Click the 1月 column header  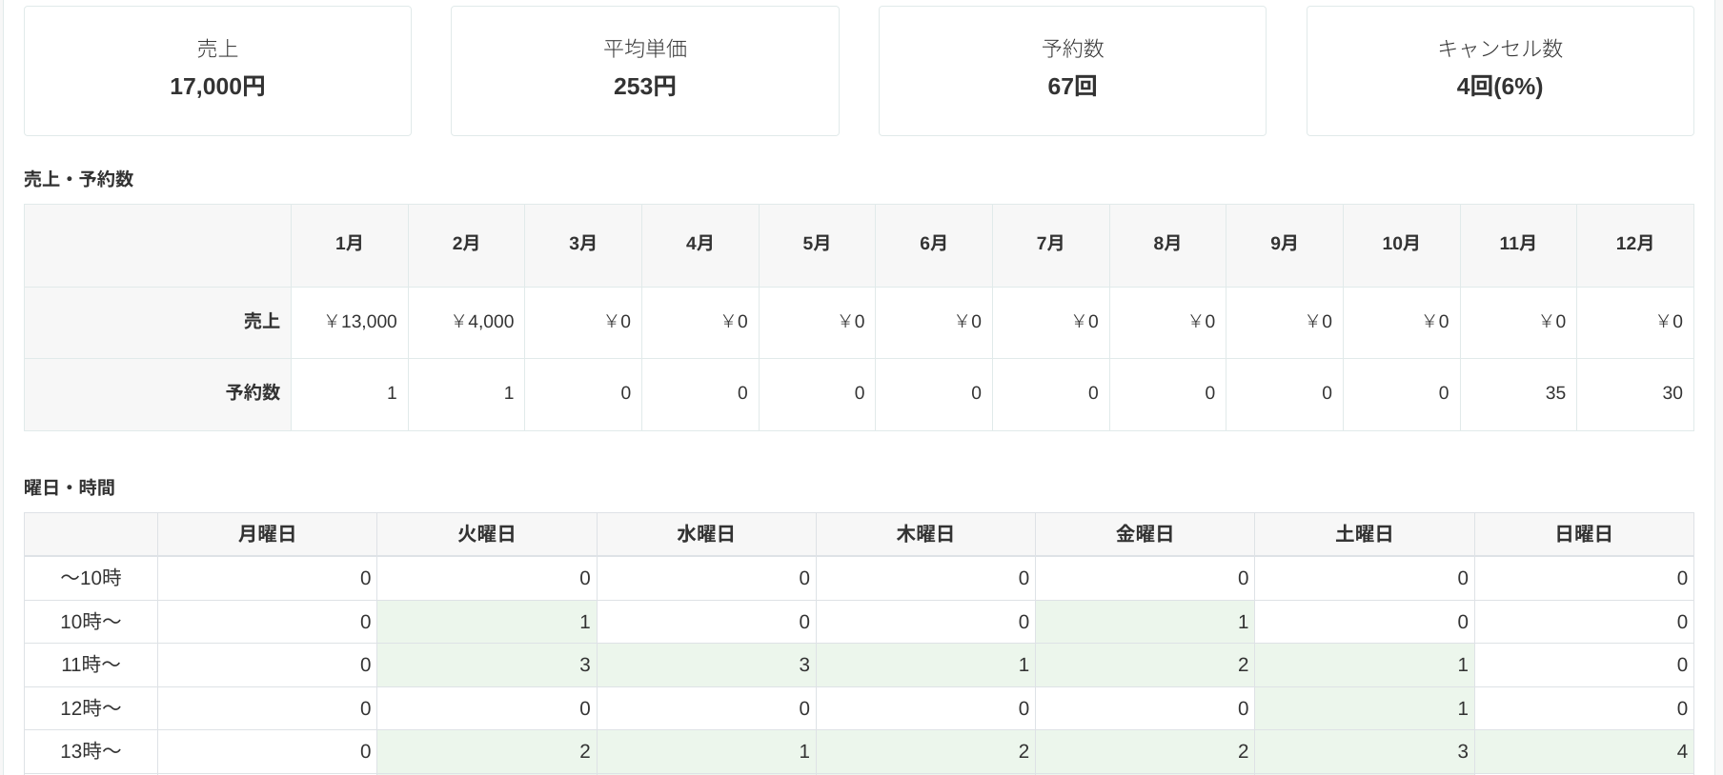[349, 244]
